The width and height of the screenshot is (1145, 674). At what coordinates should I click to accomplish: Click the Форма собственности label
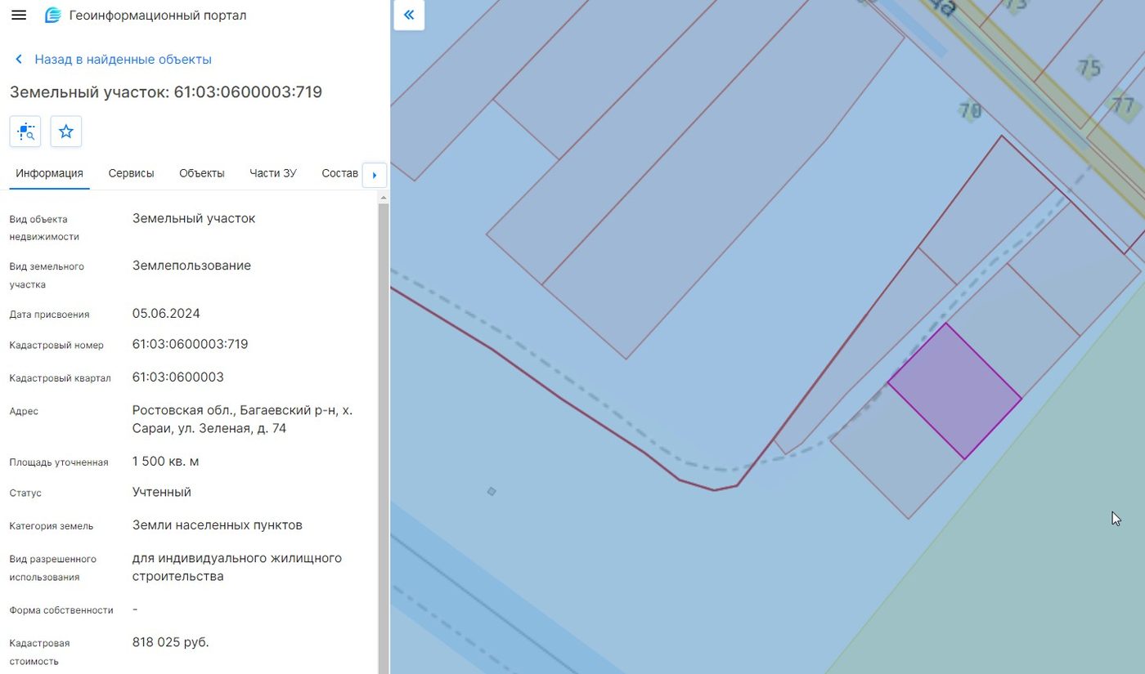(x=61, y=610)
